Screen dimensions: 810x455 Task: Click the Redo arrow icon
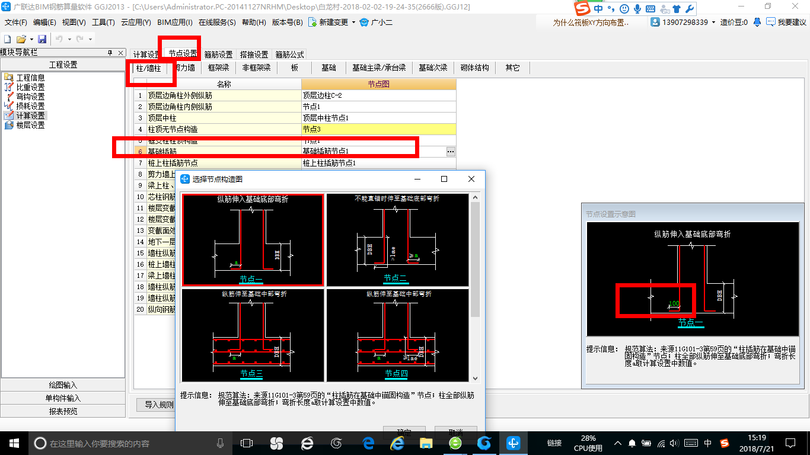click(x=79, y=39)
